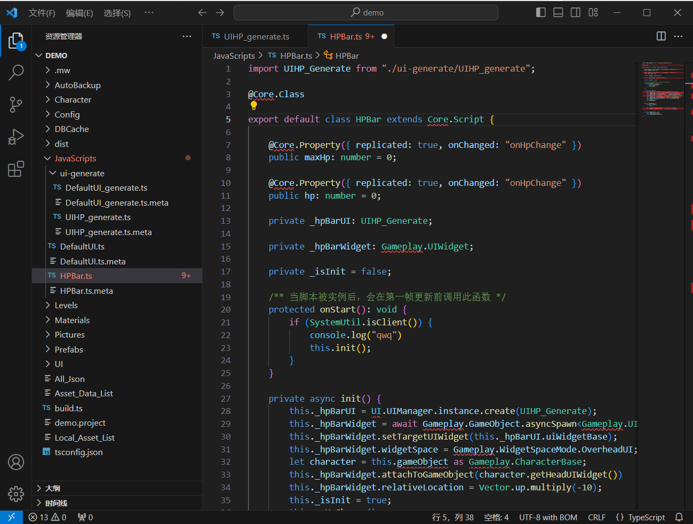The height and width of the screenshot is (524, 693).
Task: Open the 选择(S) menu
Action: [x=117, y=13]
